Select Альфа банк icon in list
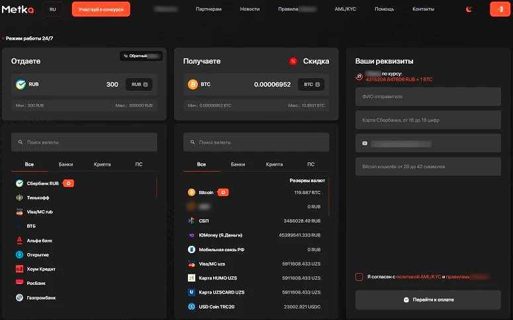 (x=20, y=240)
